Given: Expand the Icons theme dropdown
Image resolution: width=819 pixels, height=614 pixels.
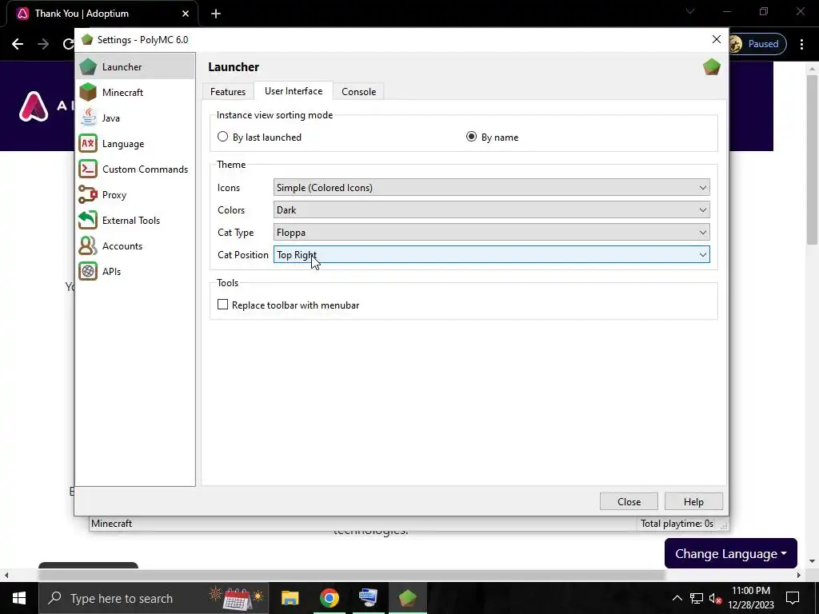Looking at the screenshot, I should [x=492, y=187].
